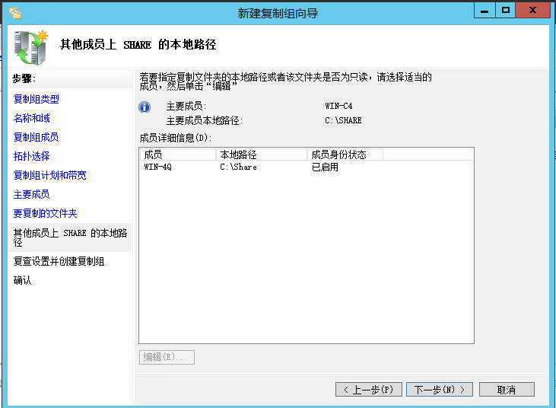Select current step 其他成员上 SHARE 的本地路径
Viewport: 556px width, 408px height.
[70, 237]
